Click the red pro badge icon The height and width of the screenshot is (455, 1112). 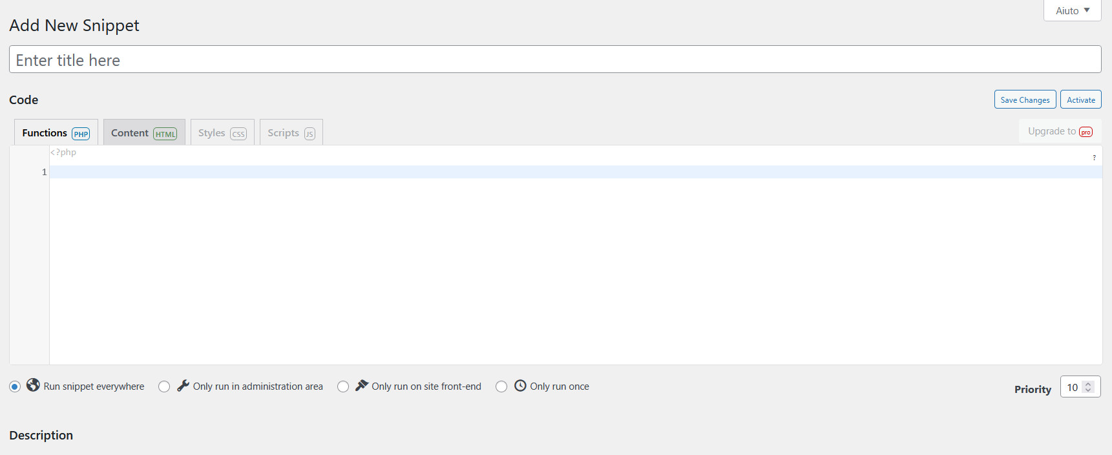point(1086,132)
